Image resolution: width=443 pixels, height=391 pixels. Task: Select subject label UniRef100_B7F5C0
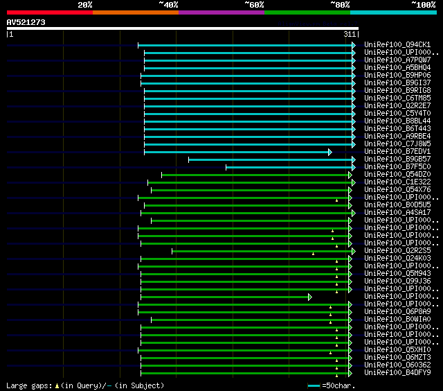(x=397, y=167)
